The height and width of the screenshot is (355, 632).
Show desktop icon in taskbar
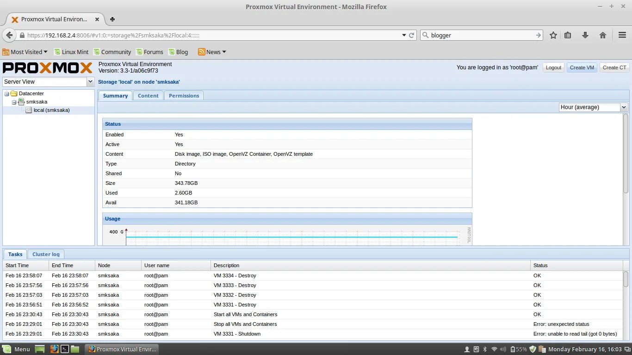[x=40, y=349]
